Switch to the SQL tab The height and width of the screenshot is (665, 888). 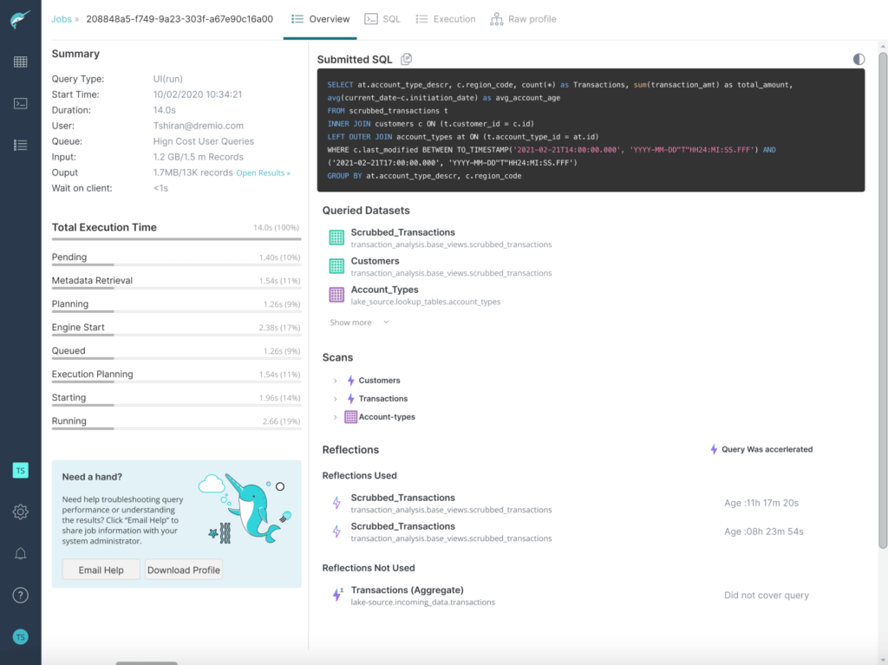(x=382, y=19)
